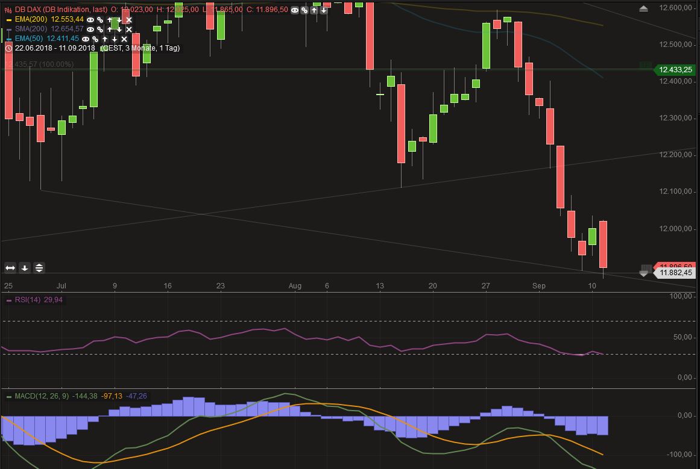Toggle SMA(200) visibility with eye icon

(x=89, y=29)
